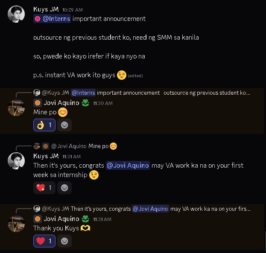Toggle the OK hand reaction on 'Mine po'
This screenshot has width=266, height=253.
click(44, 125)
